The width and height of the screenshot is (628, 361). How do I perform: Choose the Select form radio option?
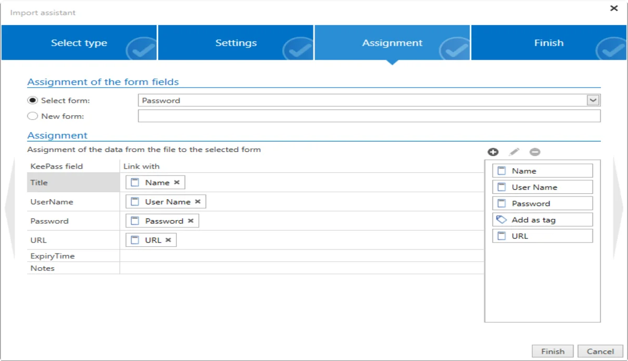(32, 101)
